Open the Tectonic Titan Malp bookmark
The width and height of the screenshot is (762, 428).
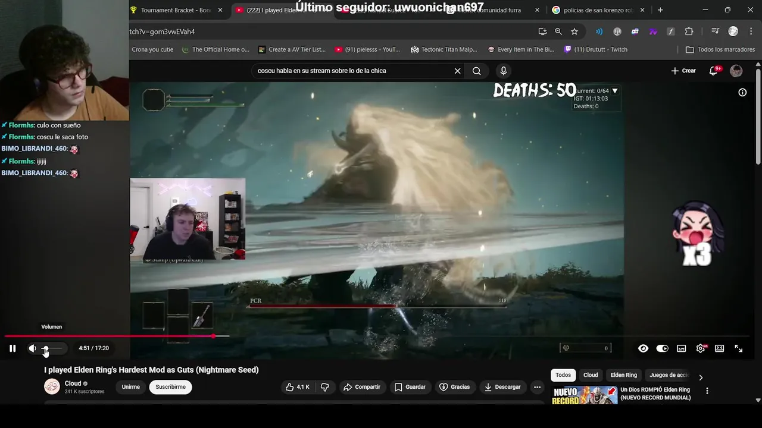point(444,49)
